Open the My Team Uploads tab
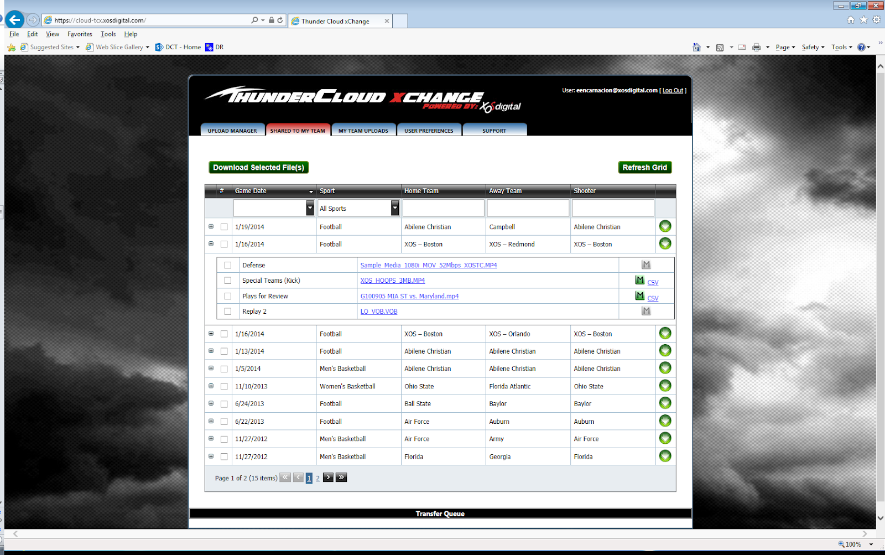 pos(363,130)
